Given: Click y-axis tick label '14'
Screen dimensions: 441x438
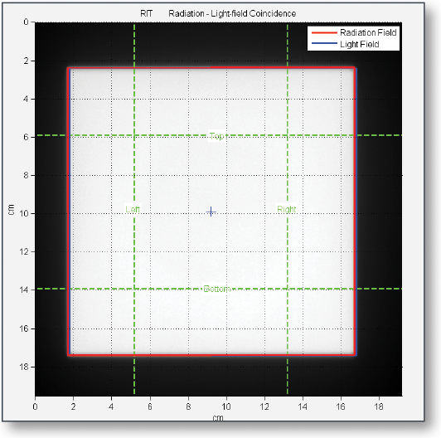Looking at the screenshot, I should click(24, 290).
